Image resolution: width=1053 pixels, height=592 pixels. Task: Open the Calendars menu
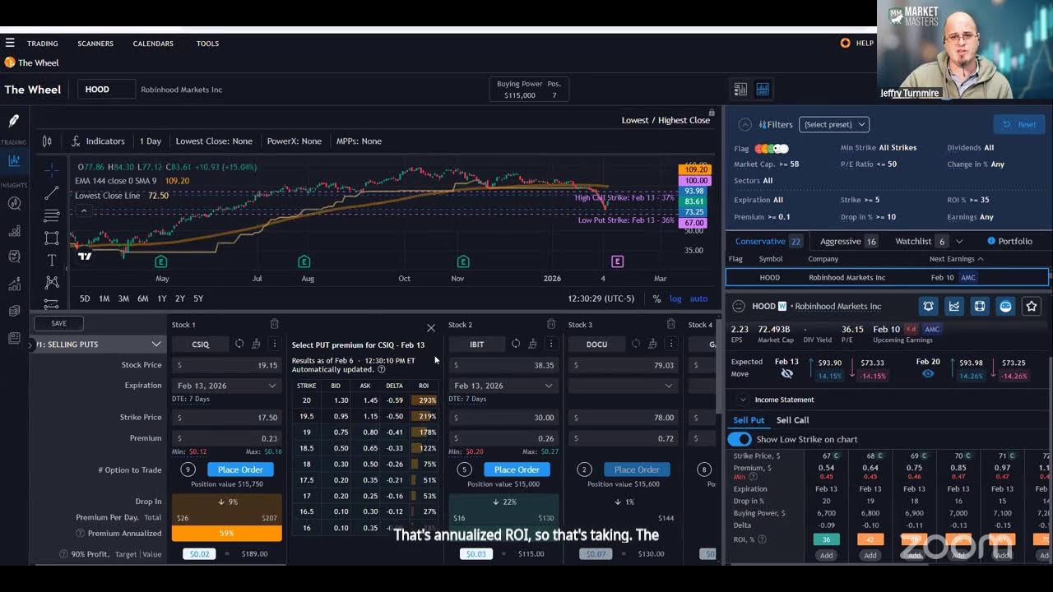point(153,44)
